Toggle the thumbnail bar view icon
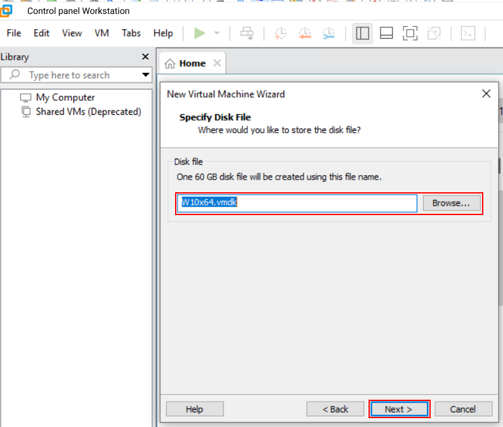The height and width of the screenshot is (427, 503). click(x=386, y=34)
